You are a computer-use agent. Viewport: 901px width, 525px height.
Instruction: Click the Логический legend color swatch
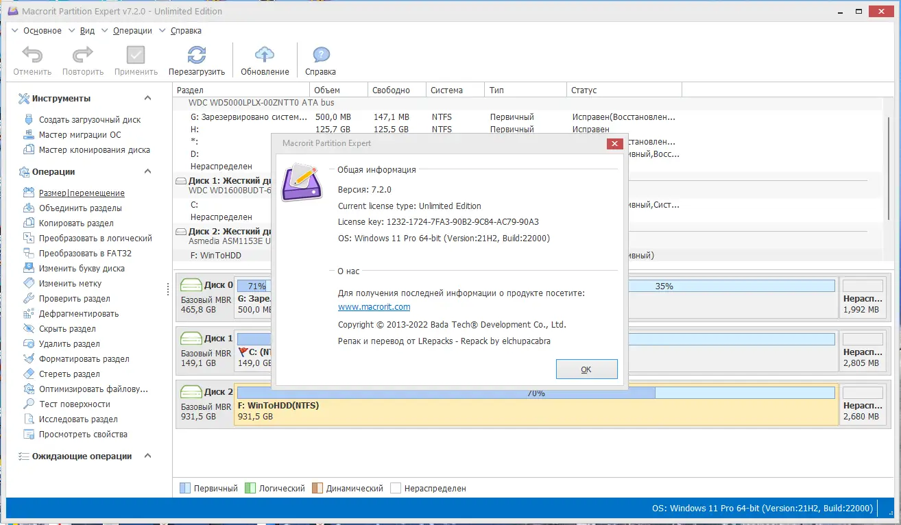250,489
